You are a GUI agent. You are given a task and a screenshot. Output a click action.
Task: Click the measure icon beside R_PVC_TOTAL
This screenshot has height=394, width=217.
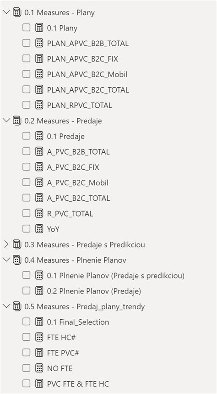39,213
